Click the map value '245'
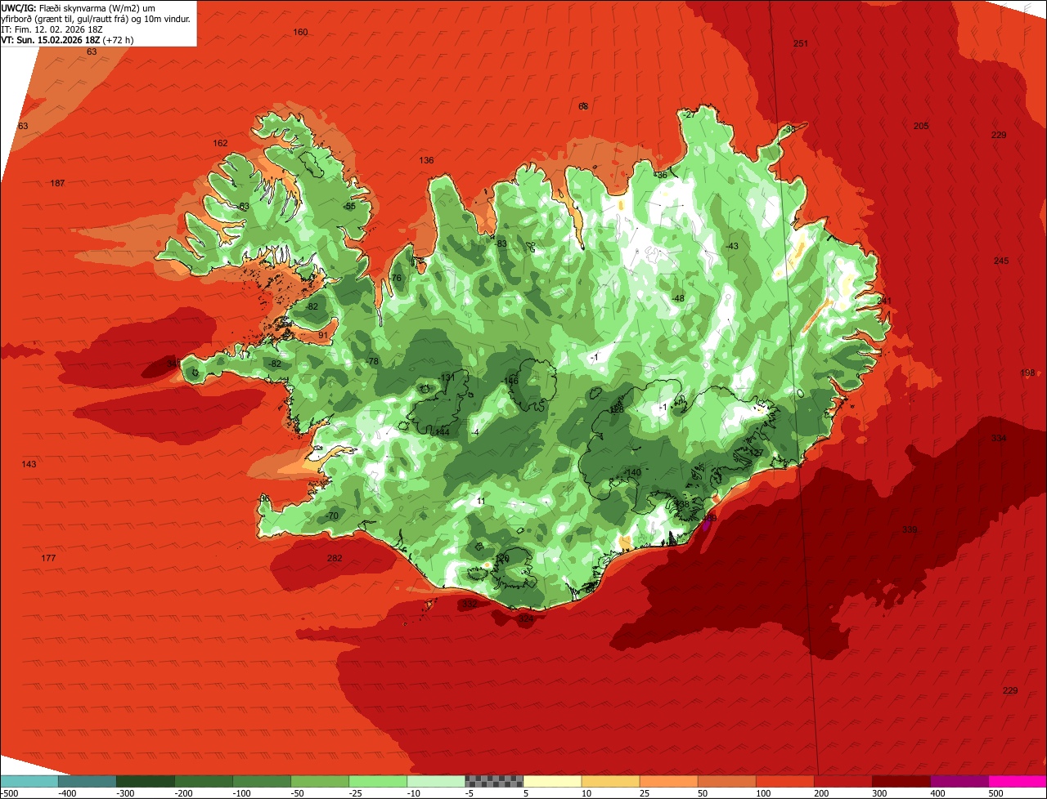1047x799 pixels. click(1001, 261)
